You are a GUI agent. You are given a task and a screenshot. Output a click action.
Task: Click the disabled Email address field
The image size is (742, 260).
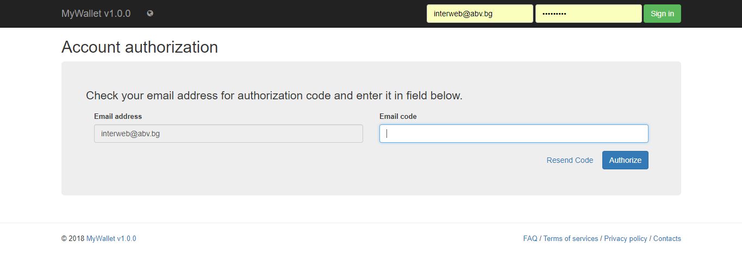click(x=228, y=134)
